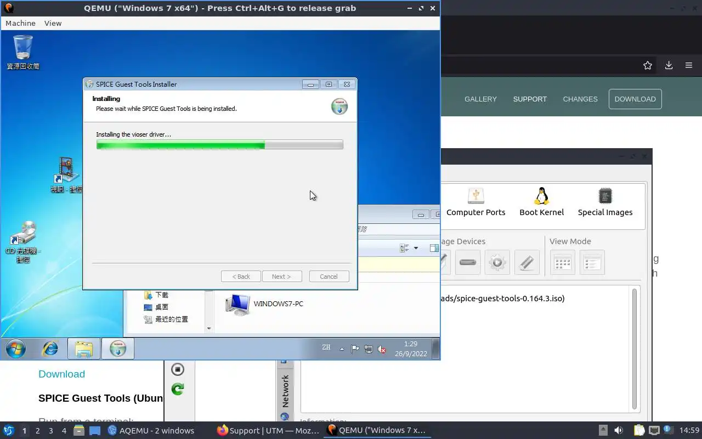Image resolution: width=702 pixels, height=439 pixels.
Task: Switch to workspace 4 in pager
Action: [x=64, y=431]
